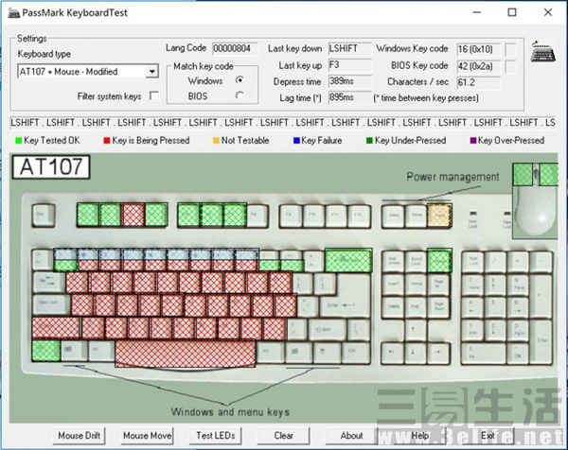Open the About dialog
This screenshot has height=450, width=568.
point(351,436)
